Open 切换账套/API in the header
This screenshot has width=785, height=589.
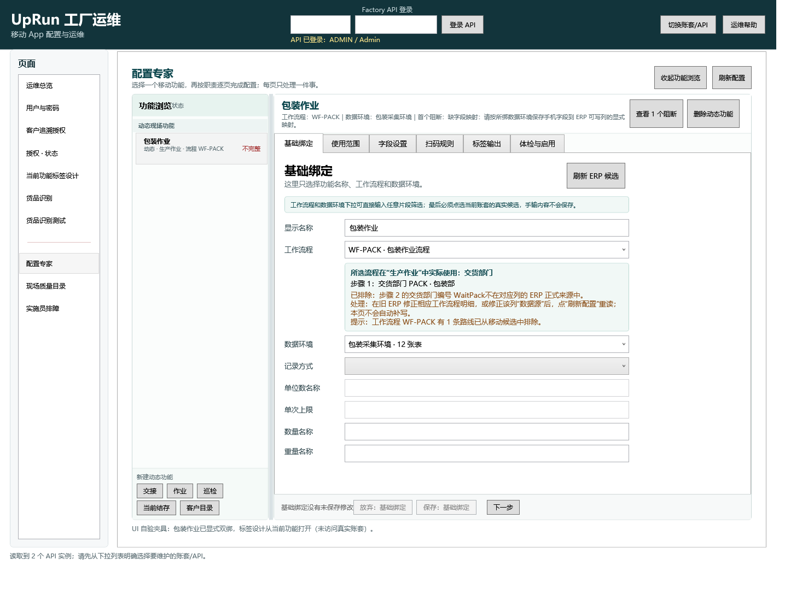(x=688, y=25)
